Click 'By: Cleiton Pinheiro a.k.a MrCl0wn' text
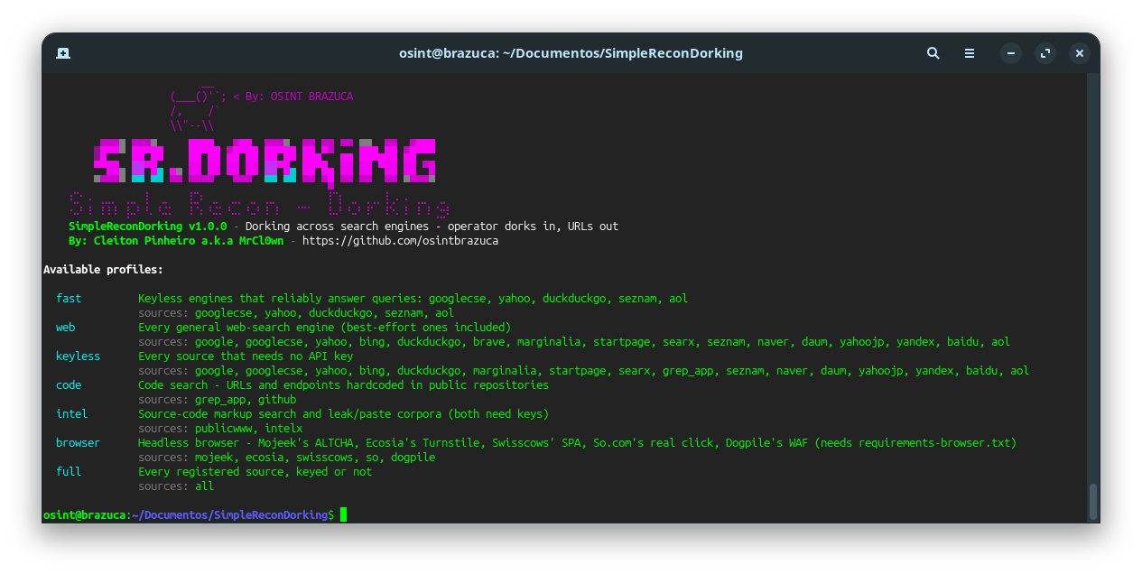 pyautogui.click(x=176, y=241)
